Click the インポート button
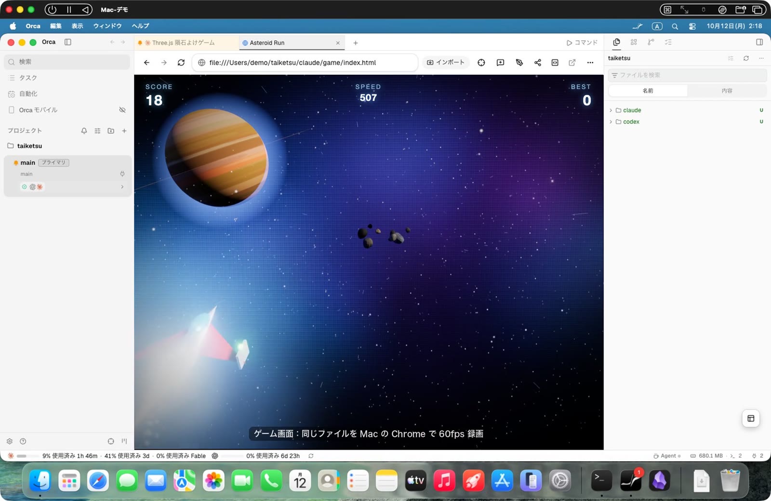 click(x=446, y=63)
